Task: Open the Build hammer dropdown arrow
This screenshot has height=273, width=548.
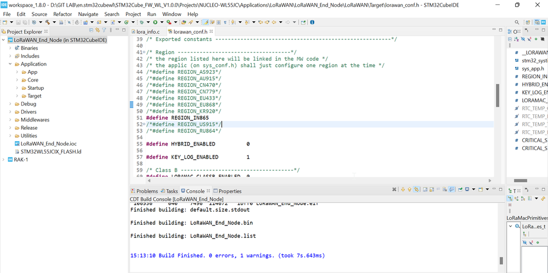Action: [x=54, y=22]
